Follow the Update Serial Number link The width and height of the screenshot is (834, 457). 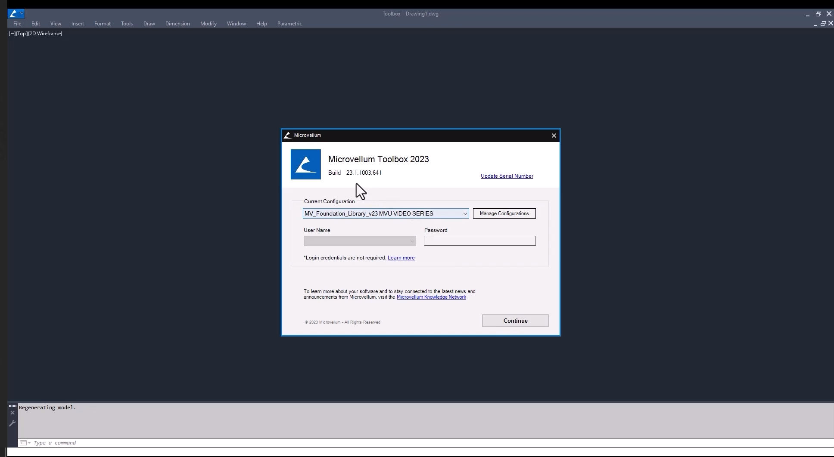(x=507, y=176)
